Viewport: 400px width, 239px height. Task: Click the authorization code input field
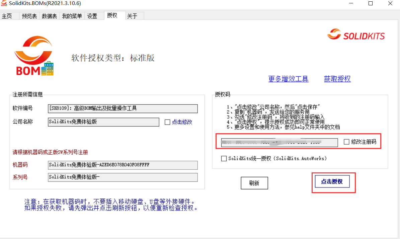pyautogui.click(x=279, y=142)
